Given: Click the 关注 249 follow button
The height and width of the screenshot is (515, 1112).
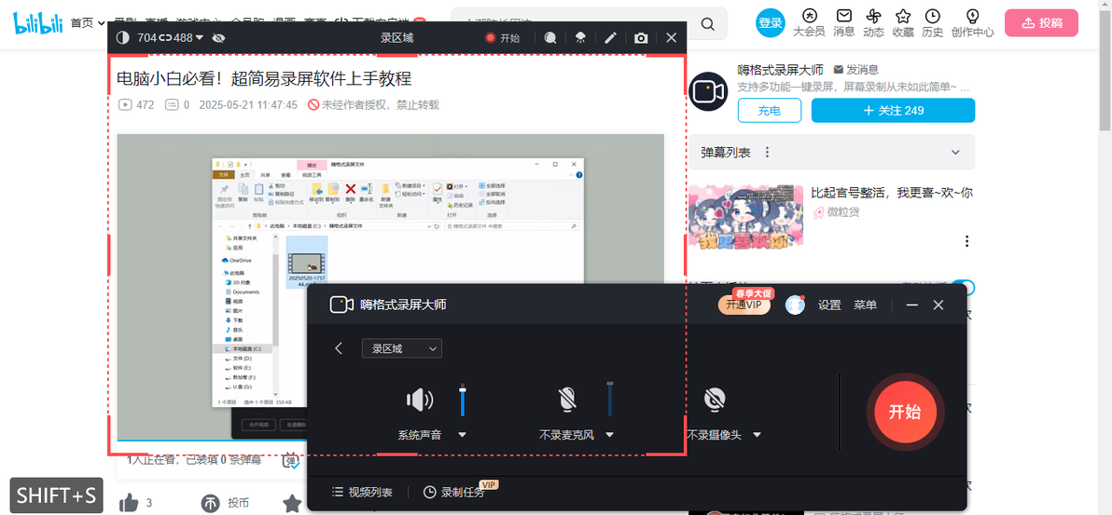Looking at the screenshot, I should click(893, 111).
